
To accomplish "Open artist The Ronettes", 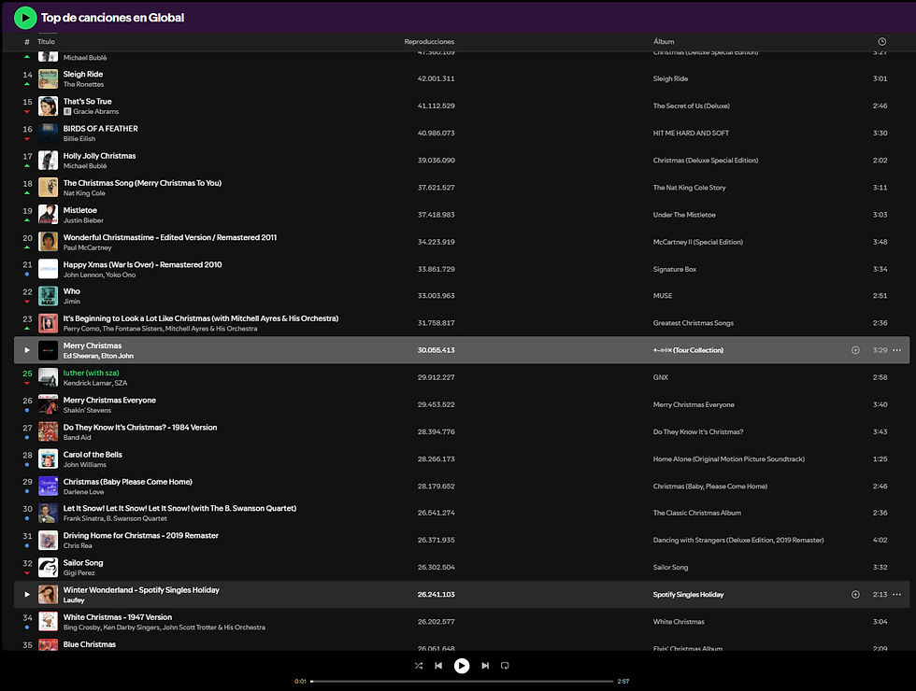I will pyautogui.click(x=83, y=84).
